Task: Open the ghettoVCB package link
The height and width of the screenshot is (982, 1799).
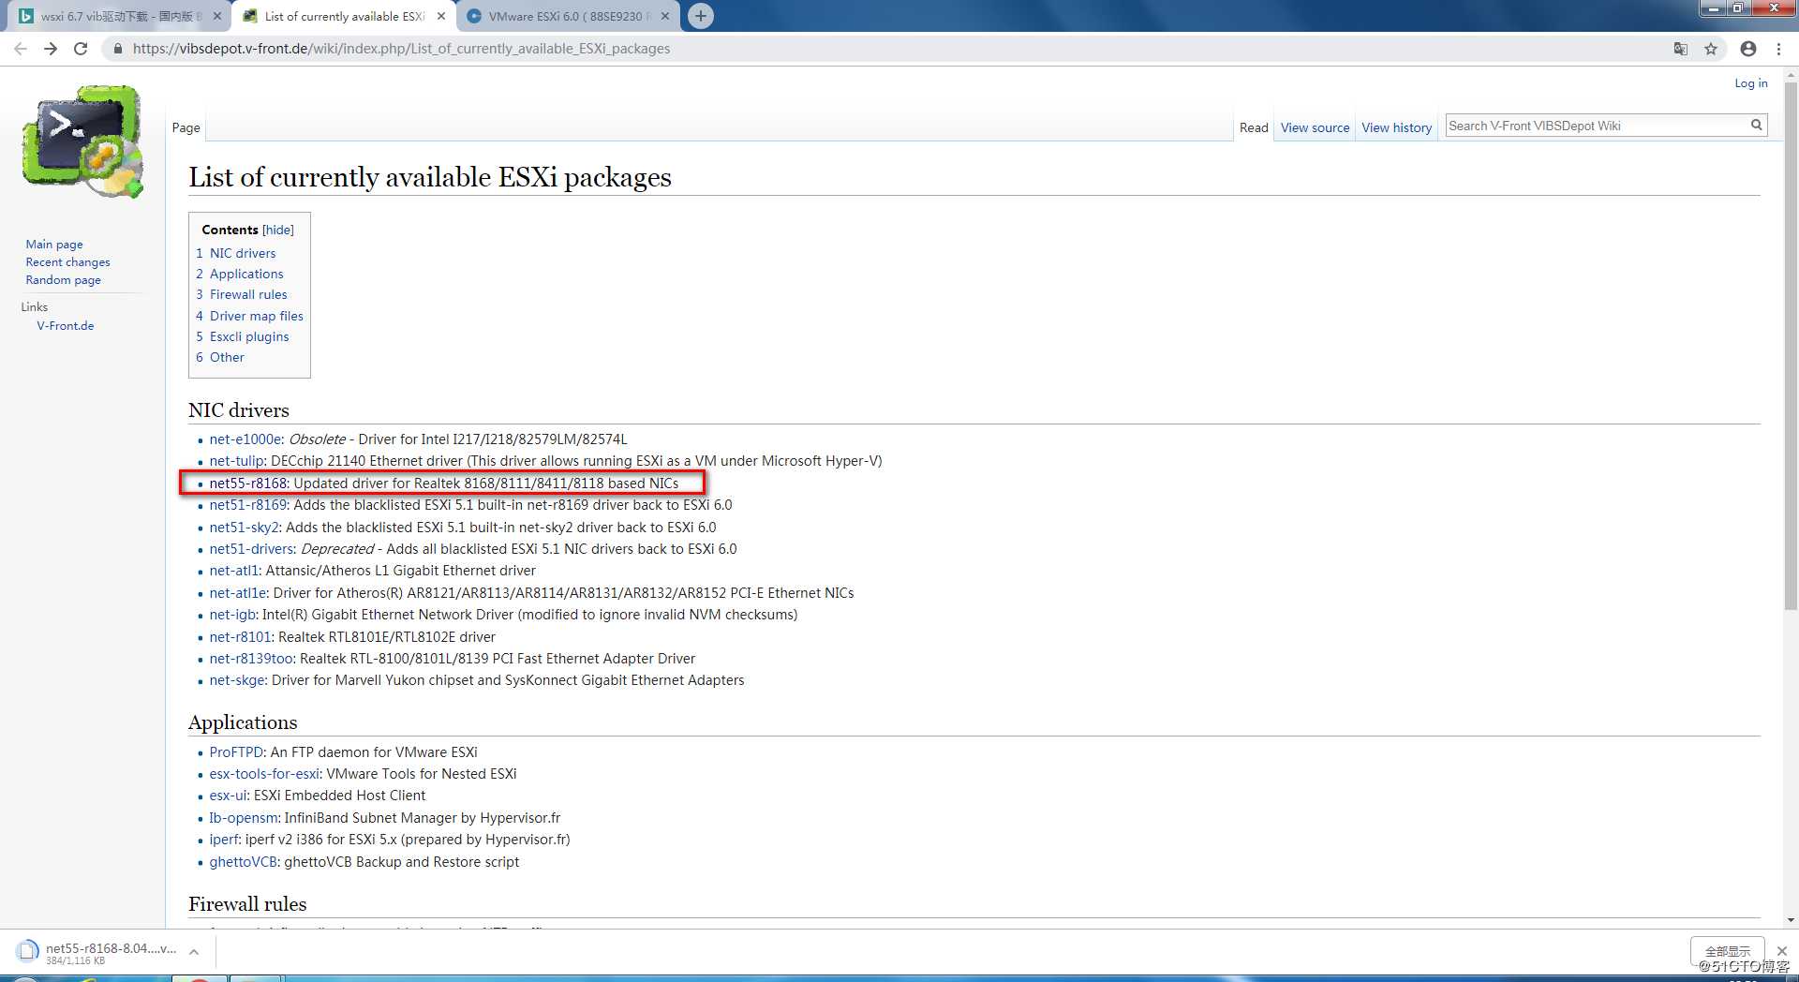Action: tap(244, 861)
